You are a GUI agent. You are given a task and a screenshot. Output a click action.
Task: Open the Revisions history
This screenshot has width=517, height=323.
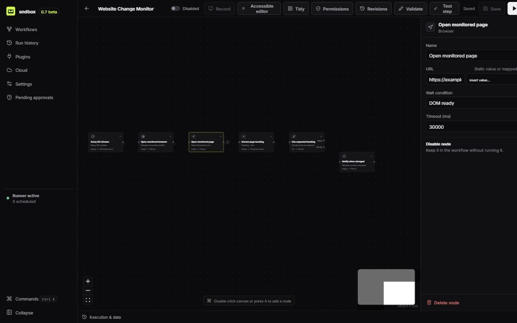coord(373,9)
